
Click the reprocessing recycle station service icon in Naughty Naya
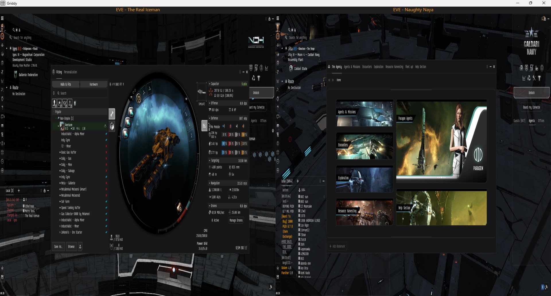click(529, 78)
